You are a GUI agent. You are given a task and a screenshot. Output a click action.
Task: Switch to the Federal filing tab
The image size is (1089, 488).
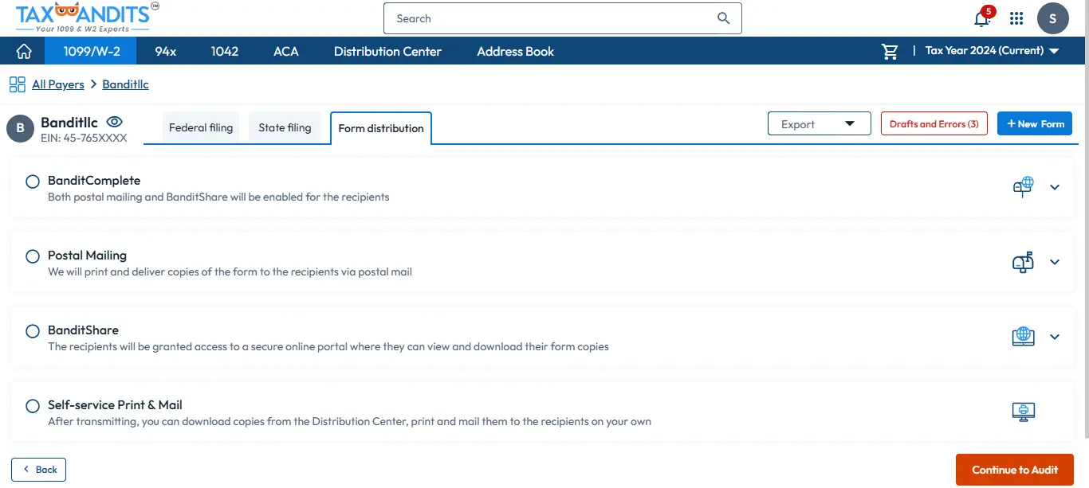[x=201, y=127]
